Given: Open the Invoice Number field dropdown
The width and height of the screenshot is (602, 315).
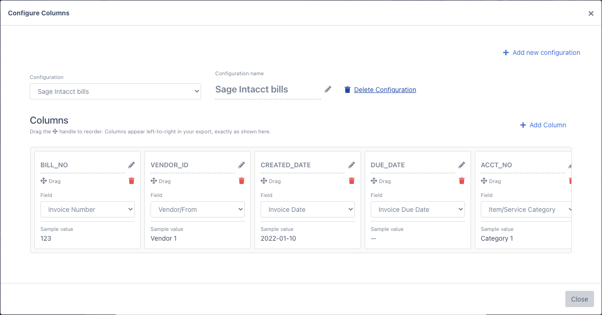Looking at the screenshot, I should click(87, 210).
